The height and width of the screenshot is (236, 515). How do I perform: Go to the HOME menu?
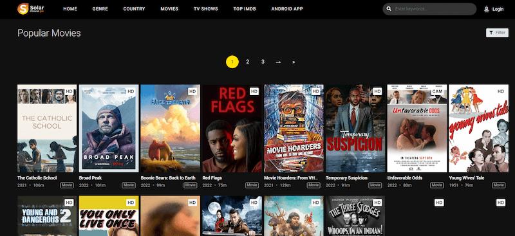tap(70, 9)
